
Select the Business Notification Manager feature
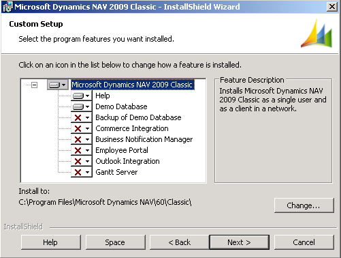144,139
